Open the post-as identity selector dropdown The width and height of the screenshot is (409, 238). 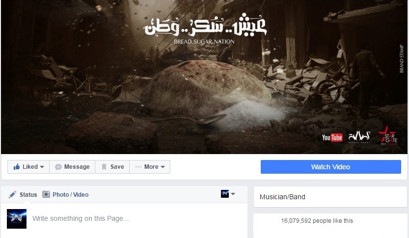coord(228,194)
